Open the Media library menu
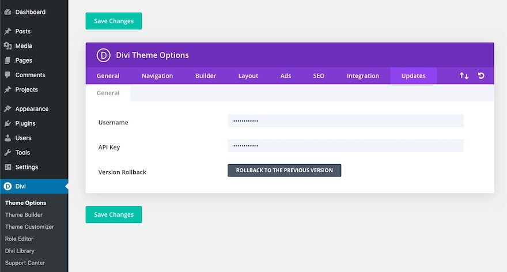Viewport: 507px width, 272px height. (x=24, y=46)
